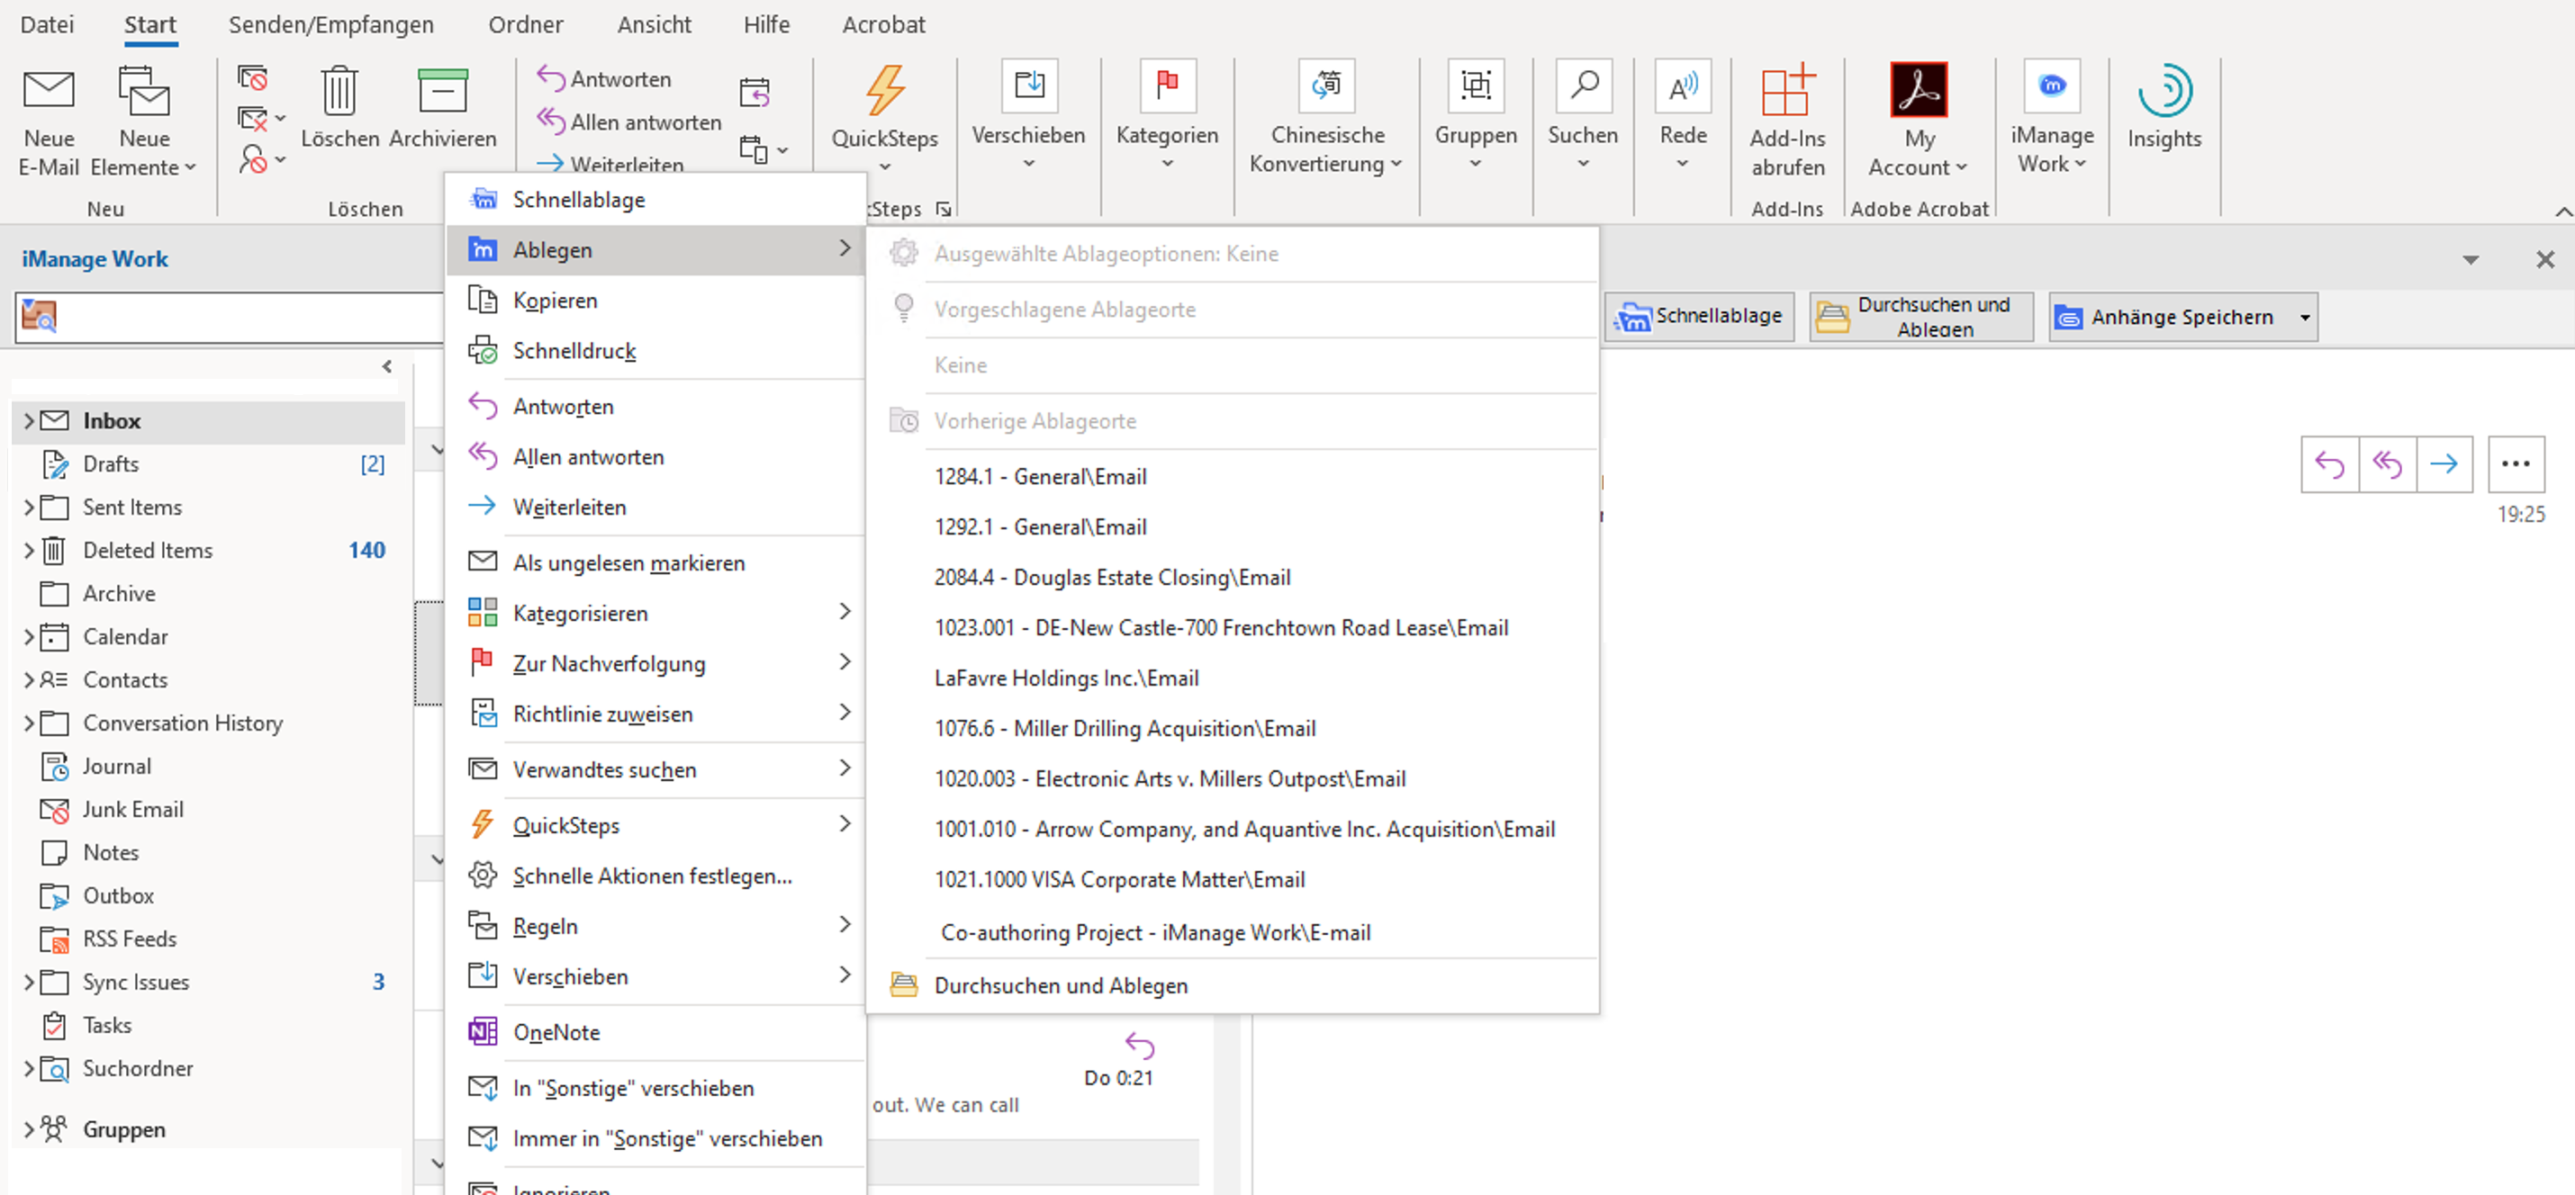Expand the Inbox folder
This screenshot has width=2575, height=1195.
[x=29, y=420]
